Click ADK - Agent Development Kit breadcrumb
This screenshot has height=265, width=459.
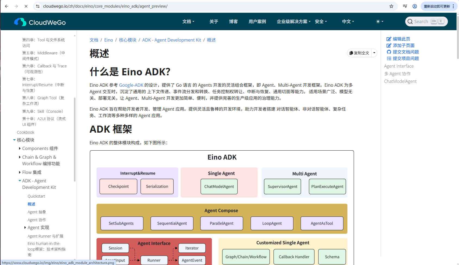click(x=172, y=40)
